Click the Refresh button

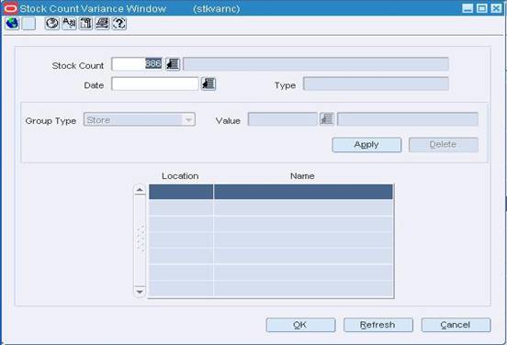tap(378, 325)
